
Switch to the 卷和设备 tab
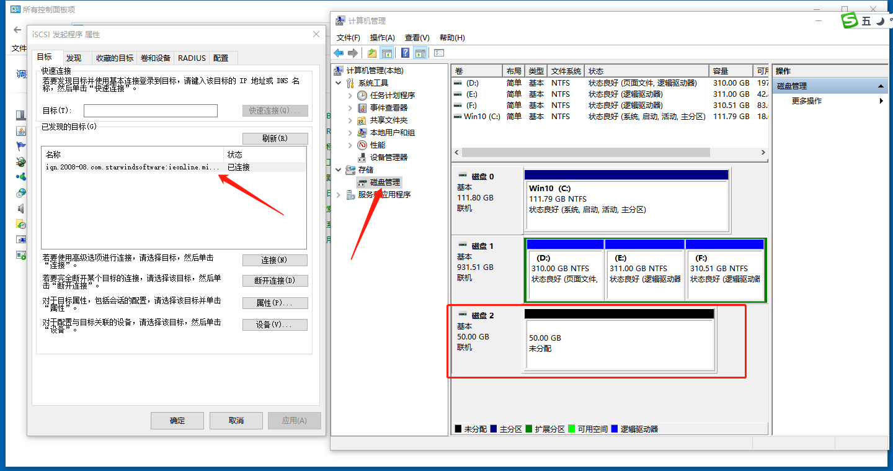pyautogui.click(x=156, y=58)
